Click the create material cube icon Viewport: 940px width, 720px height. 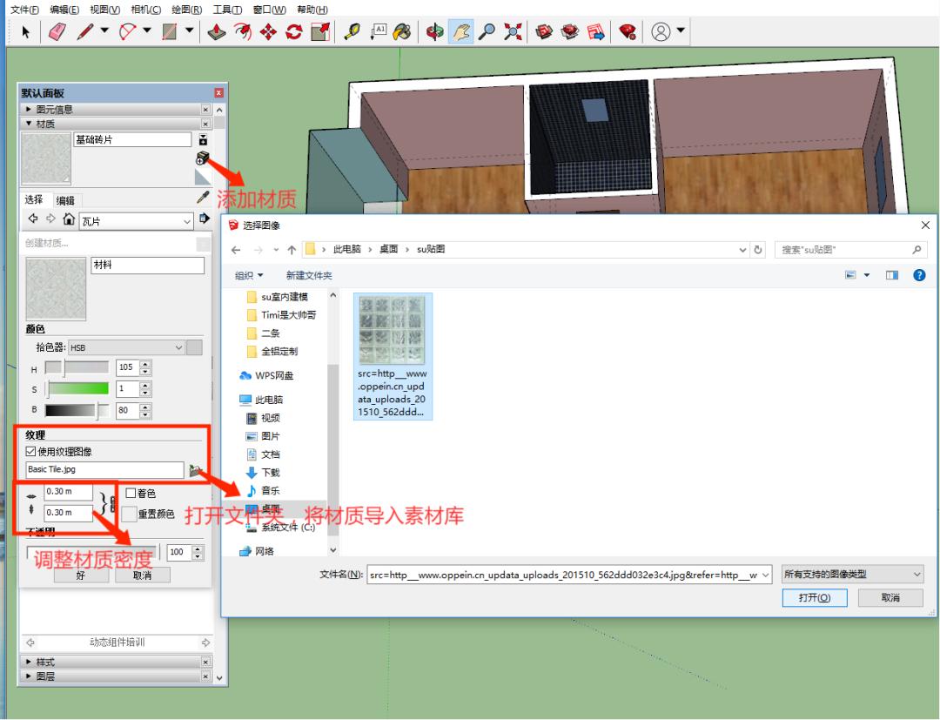tap(202, 158)
